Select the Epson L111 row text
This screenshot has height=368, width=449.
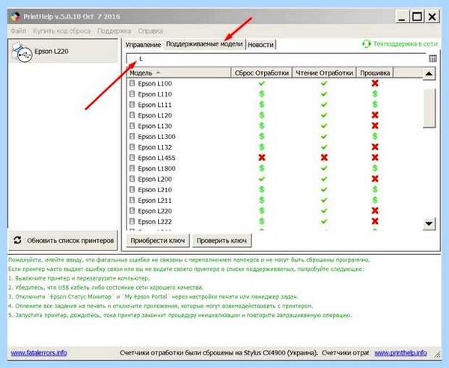point(155,105)
